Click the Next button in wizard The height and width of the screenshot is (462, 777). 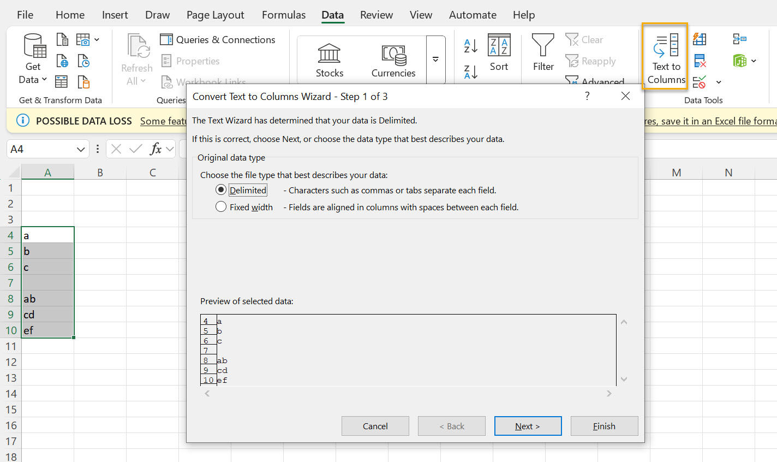coord(528,426)
